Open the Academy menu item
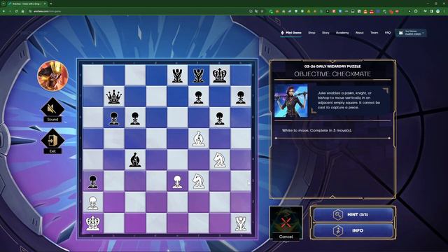 click(x=342, y=33)
